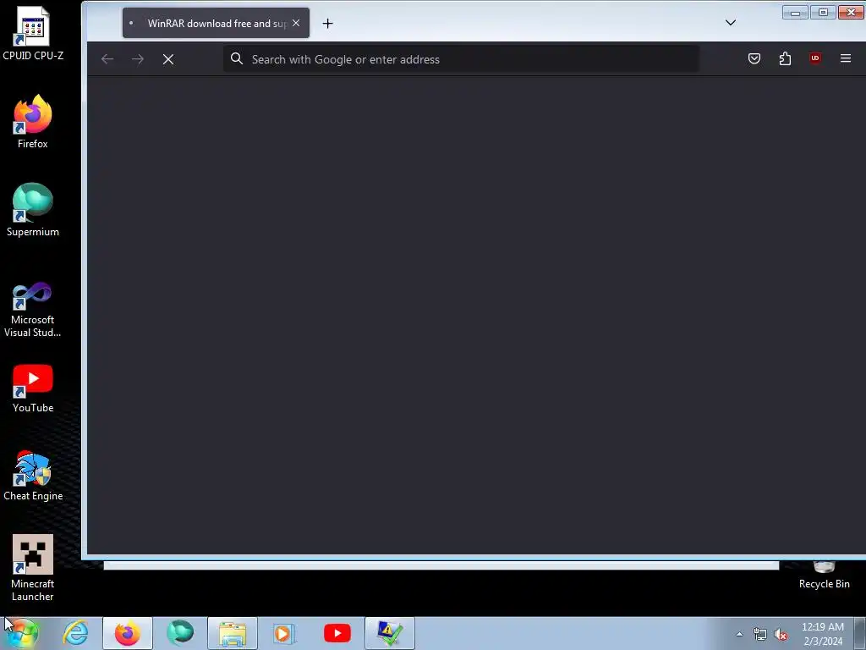This screenshot has width=866, height=650.
Task: Open the checkmark monitor app on taskbar
Action: coord(390,633)
